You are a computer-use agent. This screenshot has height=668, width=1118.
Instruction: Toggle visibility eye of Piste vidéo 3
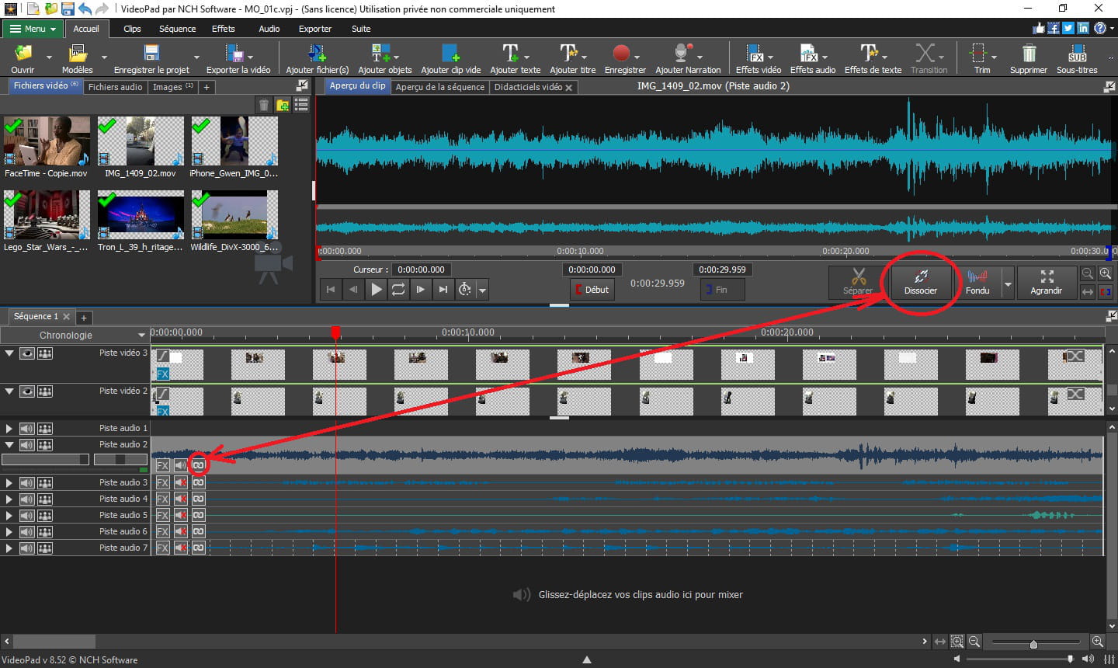tap(27, 353)
